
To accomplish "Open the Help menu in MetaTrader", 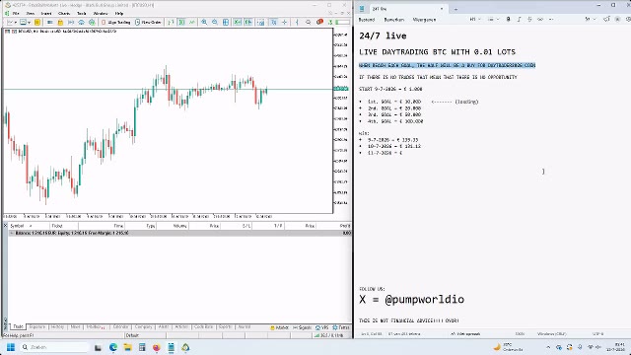I will click(119, 13).
